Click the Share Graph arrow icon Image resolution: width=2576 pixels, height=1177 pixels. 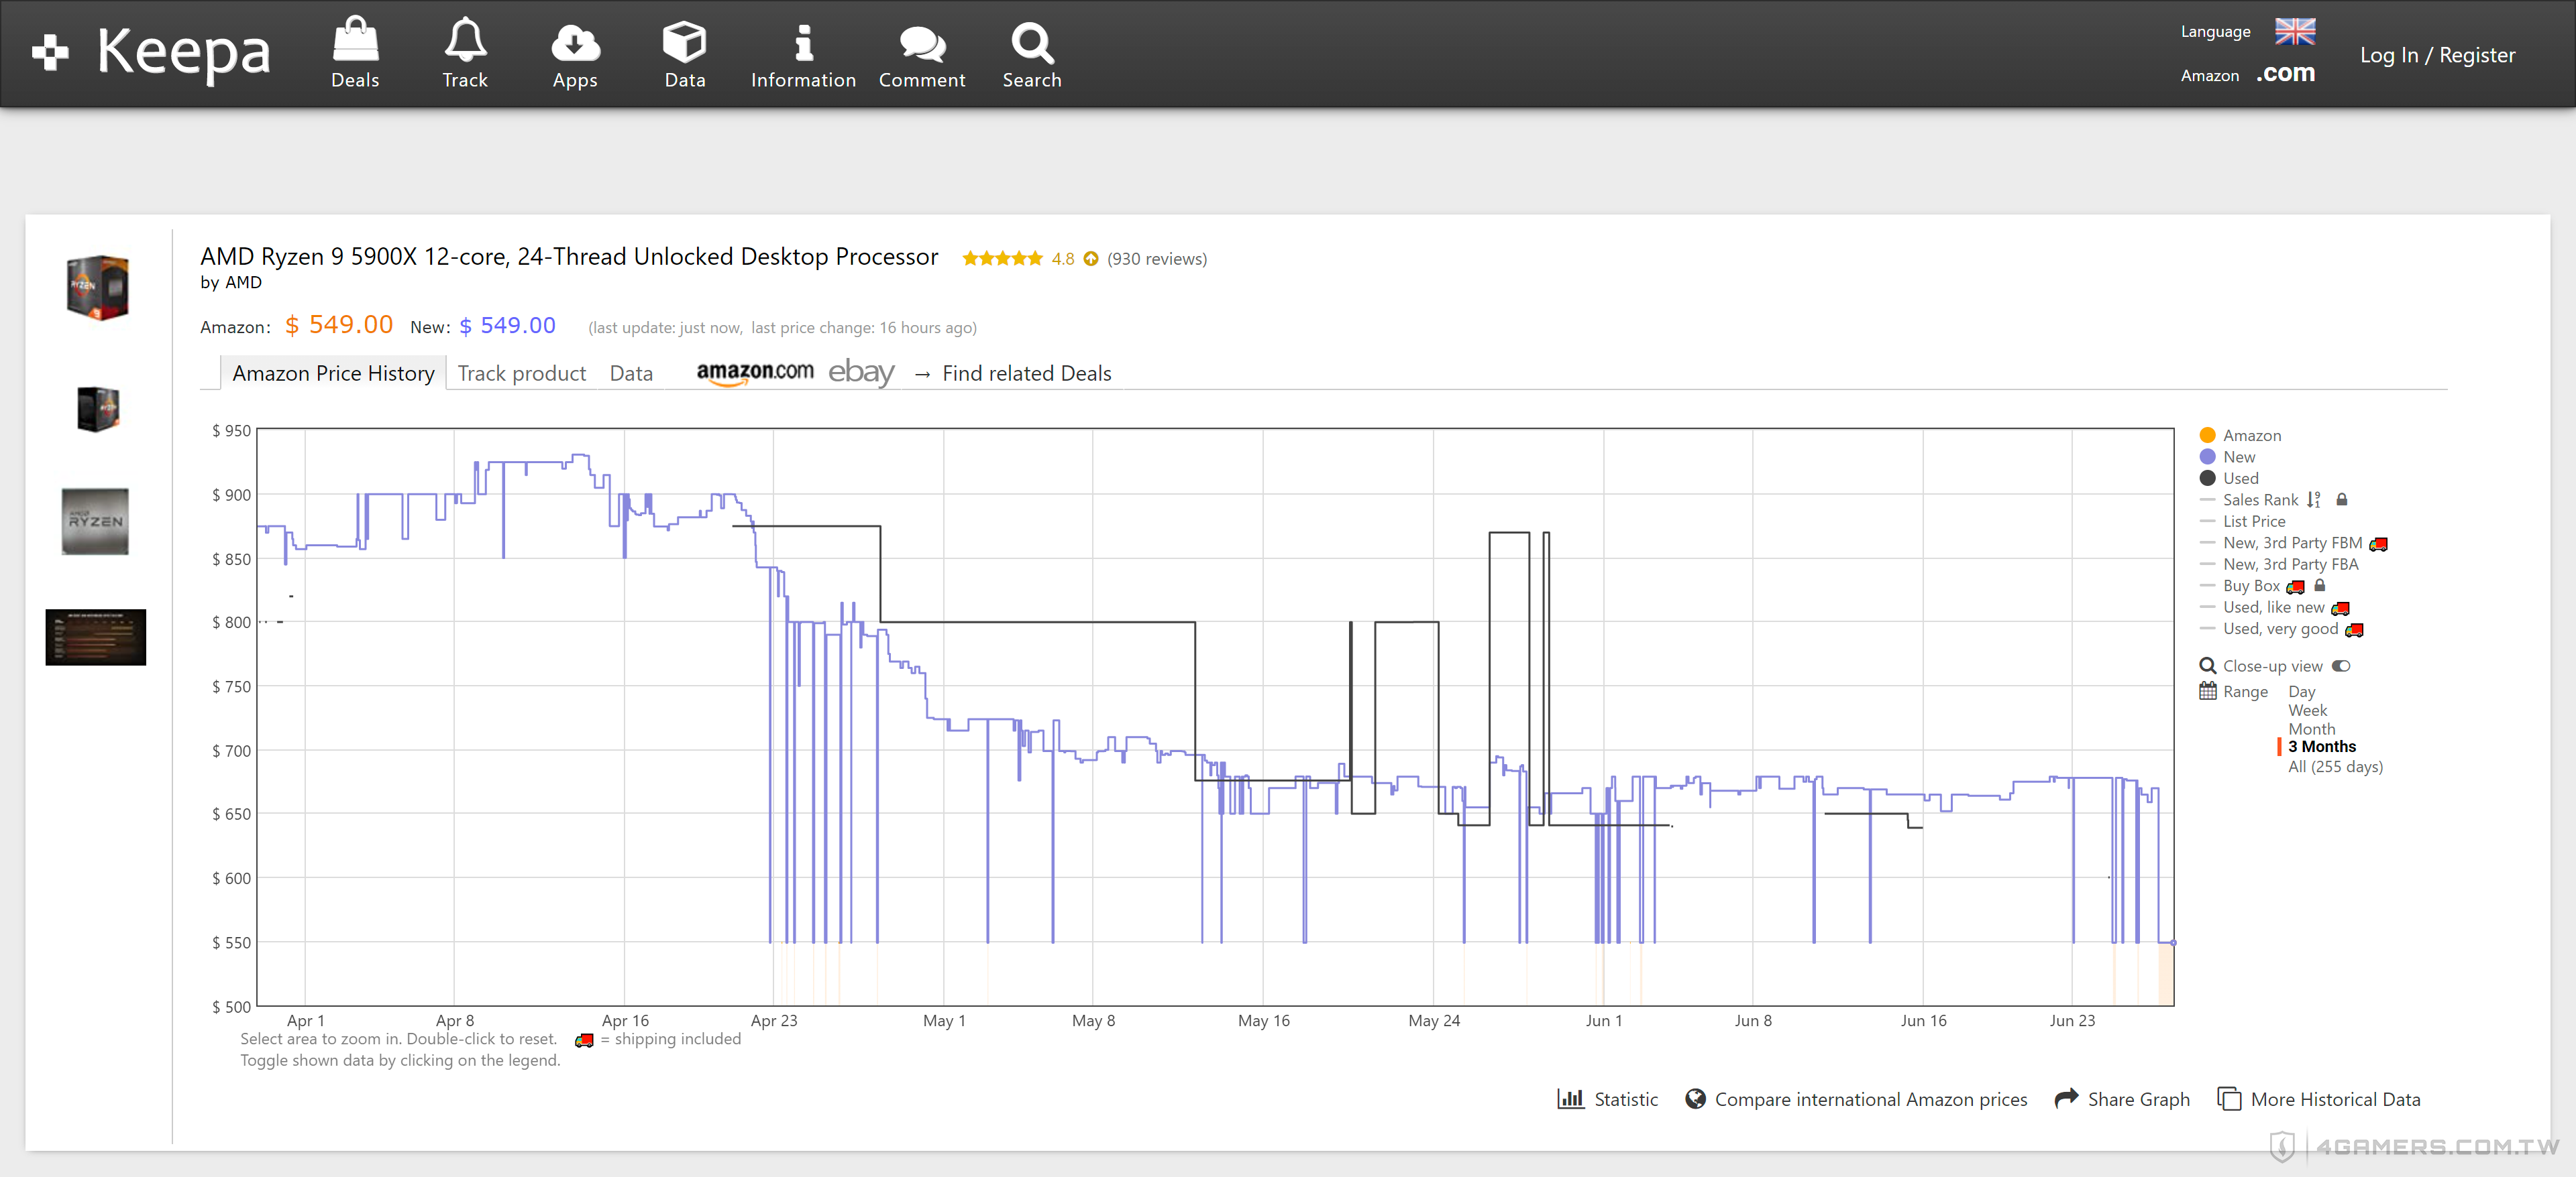point(2066,1097)
